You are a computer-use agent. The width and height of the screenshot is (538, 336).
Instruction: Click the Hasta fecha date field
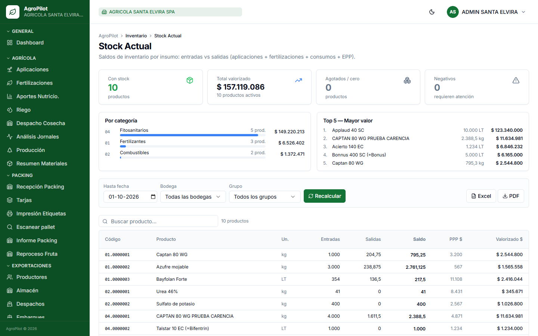click(x=130, y=197)
